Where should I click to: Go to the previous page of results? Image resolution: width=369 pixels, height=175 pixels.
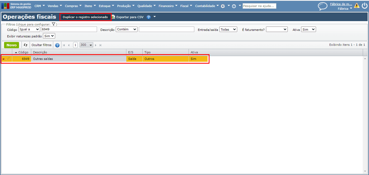pos(69,45)
